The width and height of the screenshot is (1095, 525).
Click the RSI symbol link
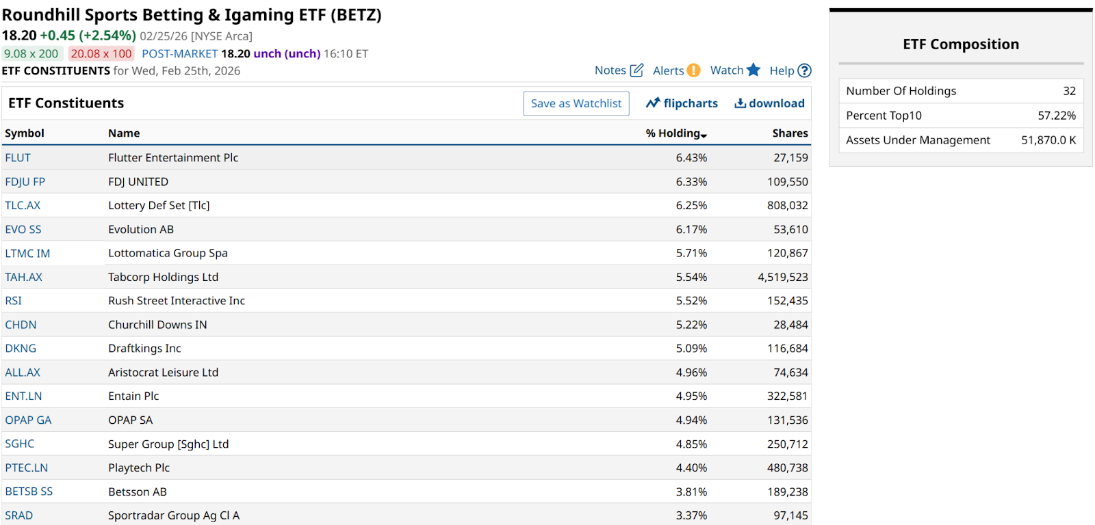tap(14, 301)
